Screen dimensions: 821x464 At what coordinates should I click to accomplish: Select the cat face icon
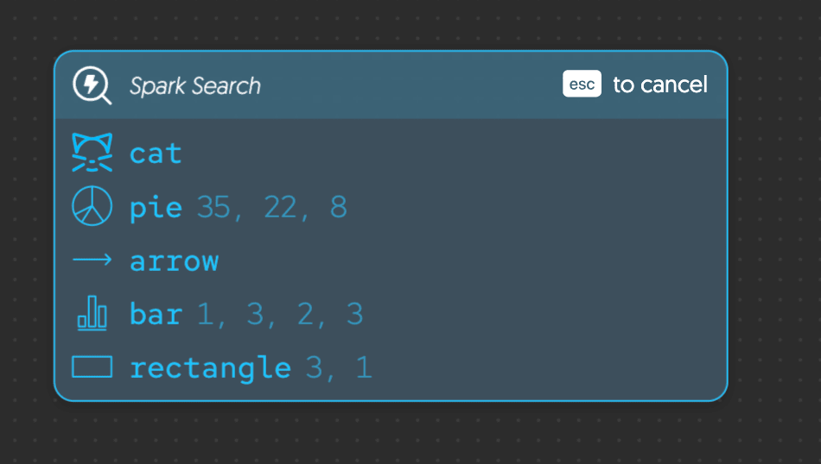[92, 154]
